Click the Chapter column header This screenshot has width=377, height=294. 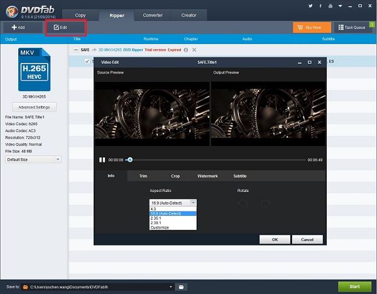coord(190,39)
